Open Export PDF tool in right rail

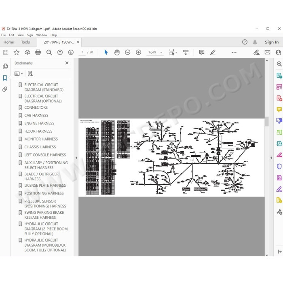[x=279, y=76]
